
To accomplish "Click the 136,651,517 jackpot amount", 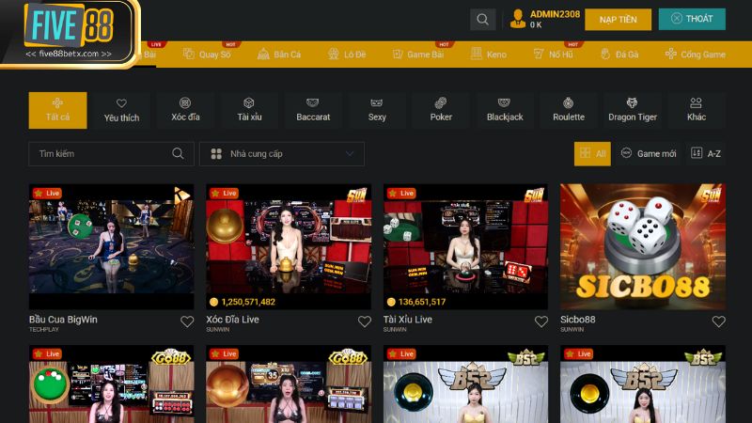I will coord(422,302).
